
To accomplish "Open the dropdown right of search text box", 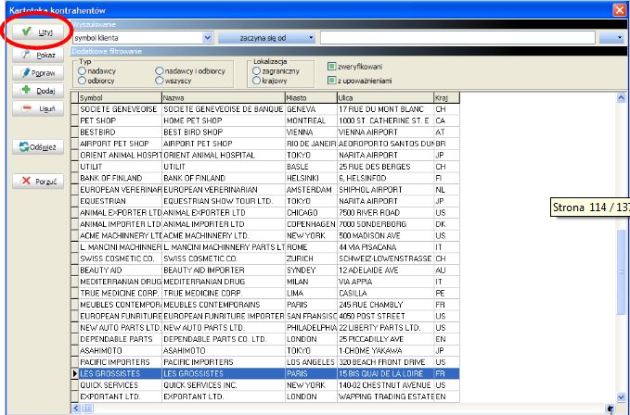I will click(x=611, y=38).
